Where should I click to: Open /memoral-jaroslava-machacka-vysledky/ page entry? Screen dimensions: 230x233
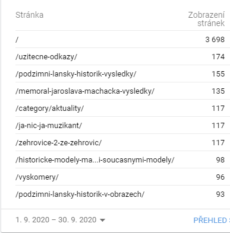point(85,91)
